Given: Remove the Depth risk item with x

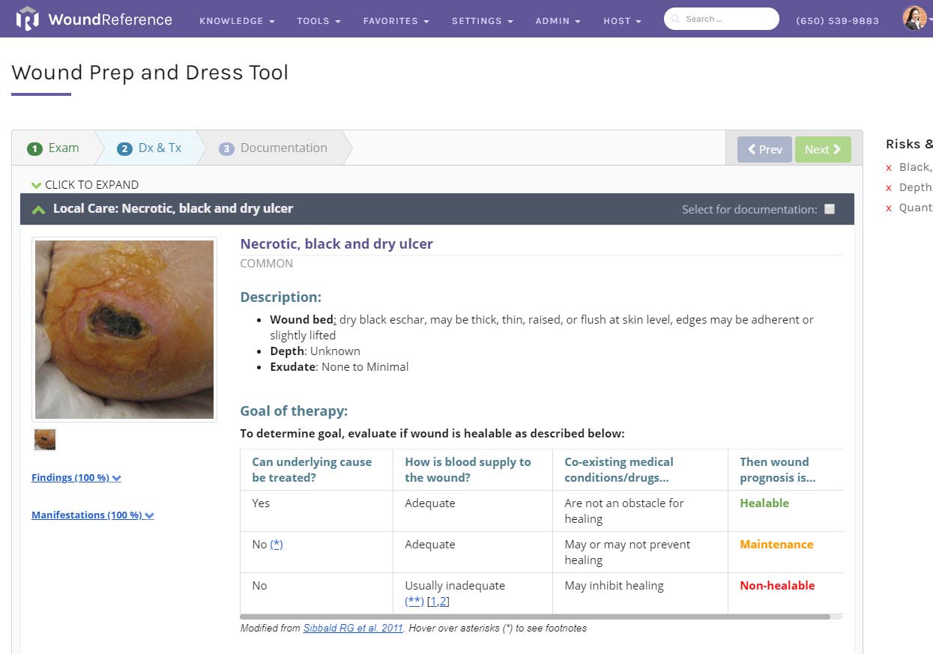Looking at the screenshot, I should click(x=889, y=188).
